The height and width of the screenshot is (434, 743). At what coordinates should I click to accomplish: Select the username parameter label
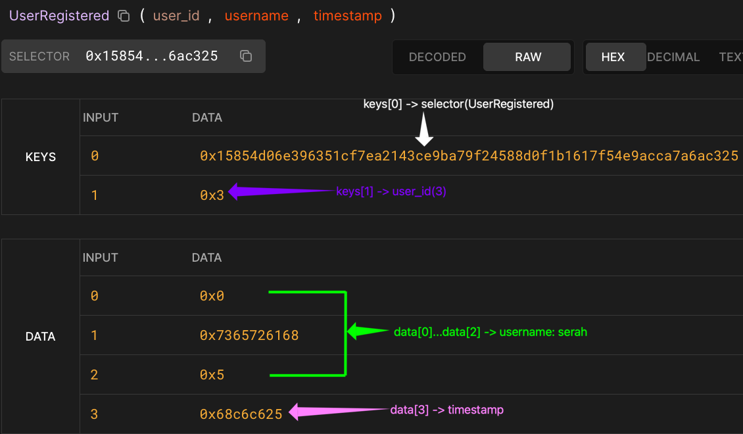pos(256,16)
